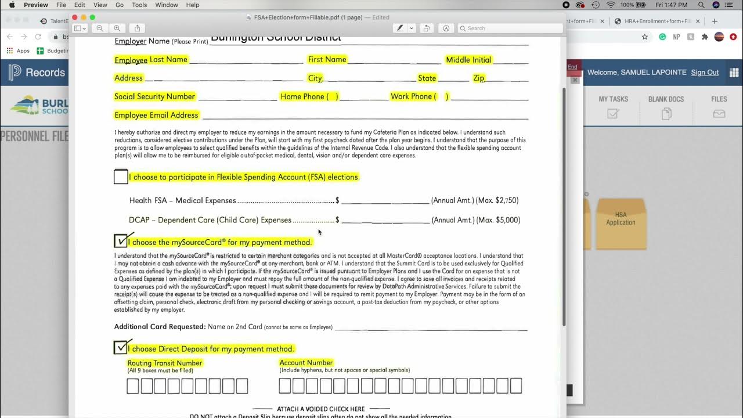Click the Search field in Preview
This screenshot has height=418, width=743.
point(510,28)
